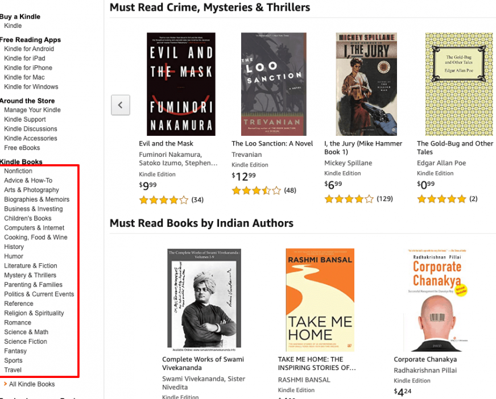View 129 reviews for I, the Jury
496x399 pixels.
[385, 199]
